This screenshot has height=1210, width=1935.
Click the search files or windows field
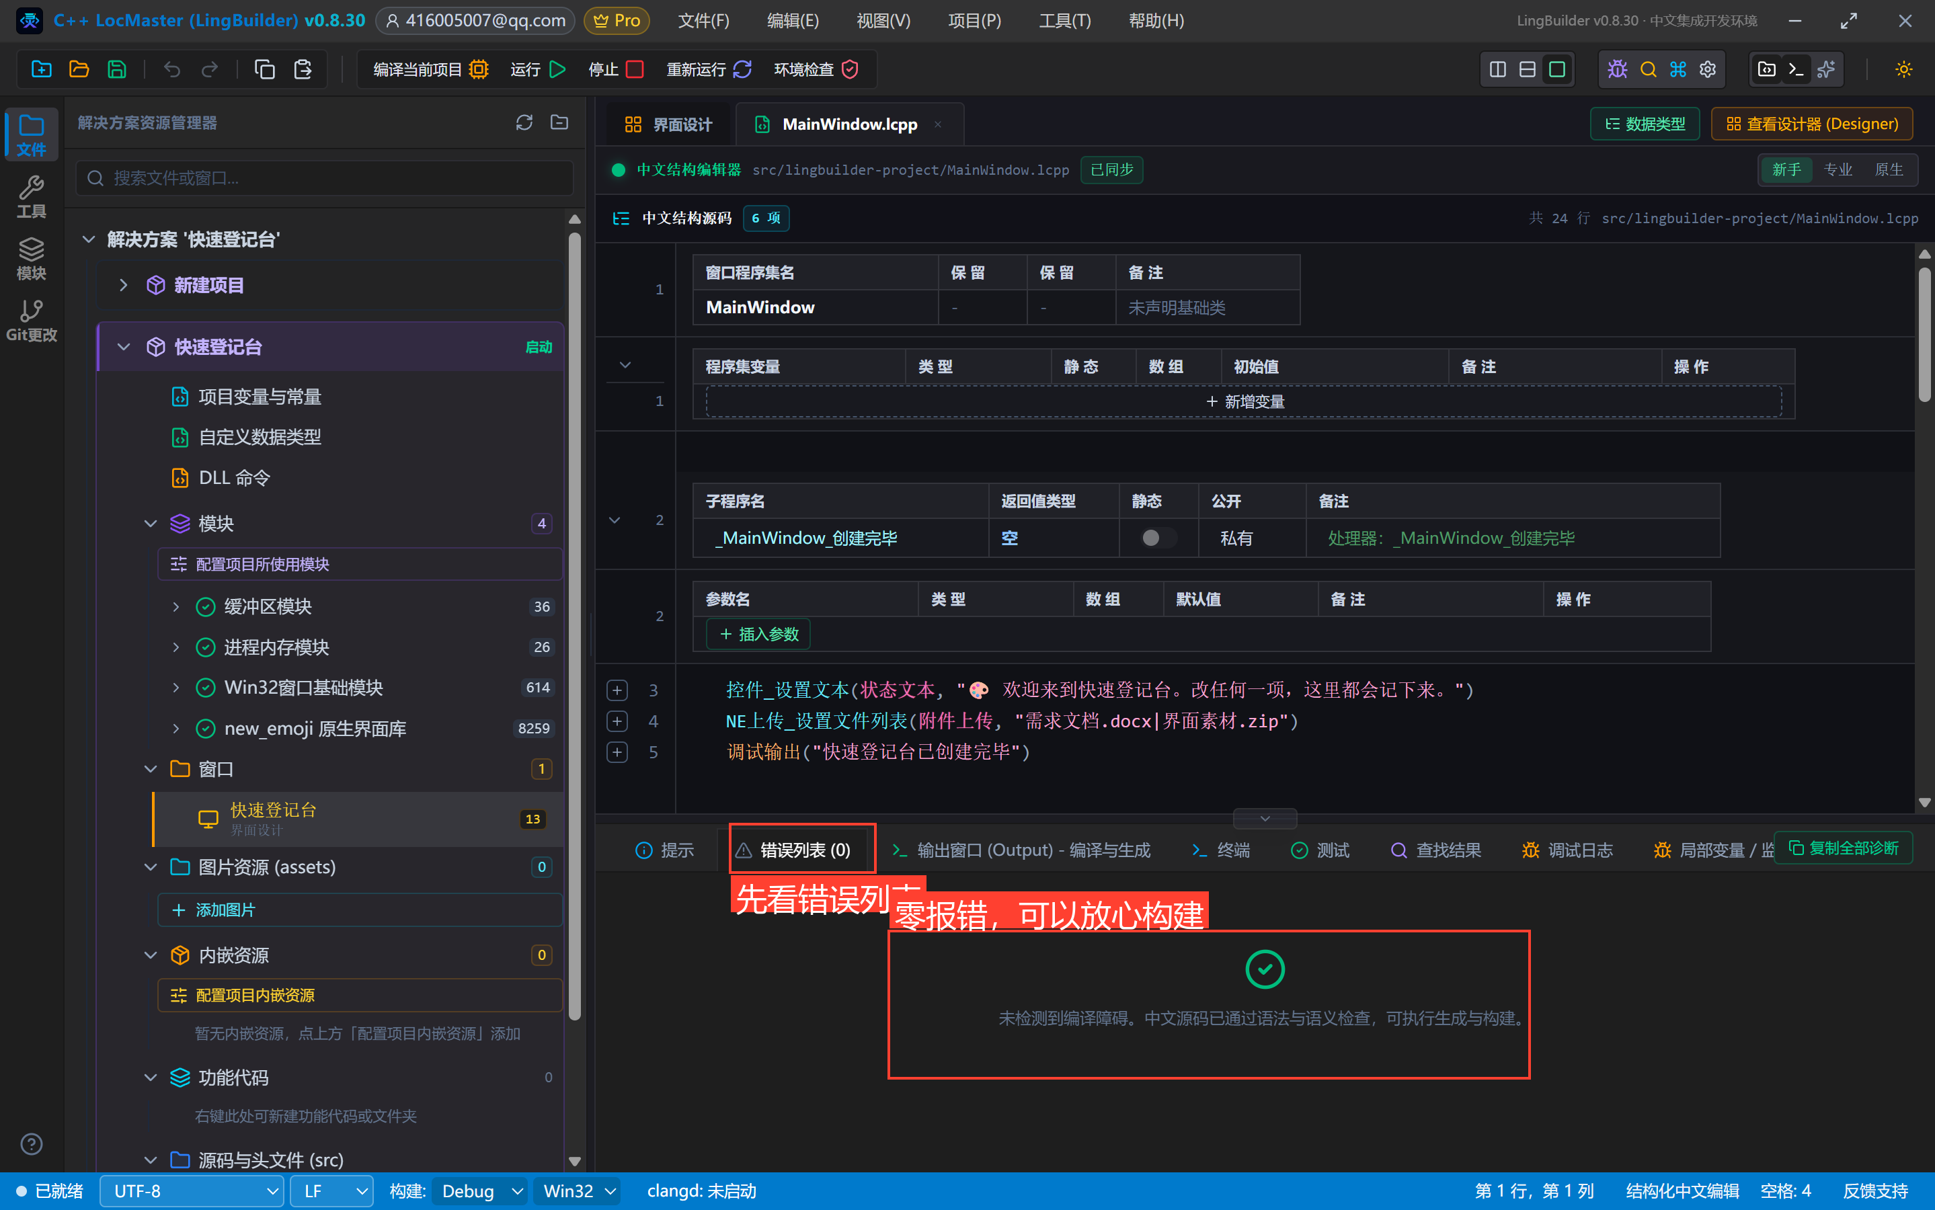pos(325,177)
